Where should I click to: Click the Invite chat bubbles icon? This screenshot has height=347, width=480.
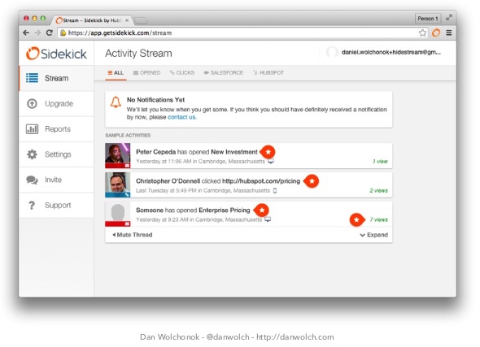pos(33,180)
